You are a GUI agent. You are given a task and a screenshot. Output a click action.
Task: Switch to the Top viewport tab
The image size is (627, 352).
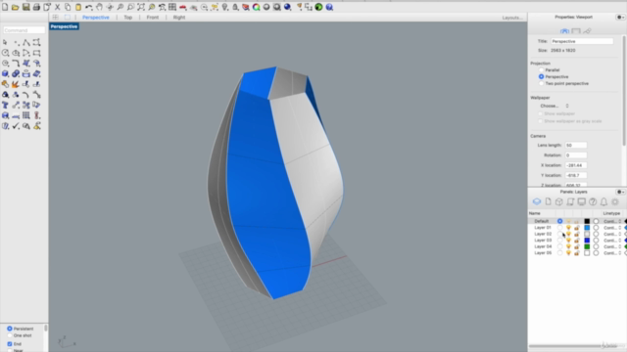[128, 18]
